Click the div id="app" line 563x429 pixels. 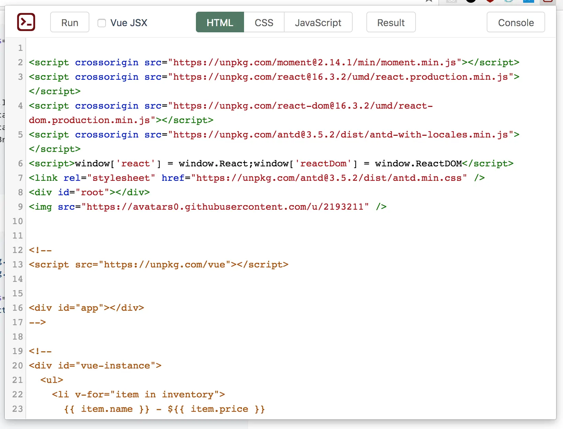point(86,308)
